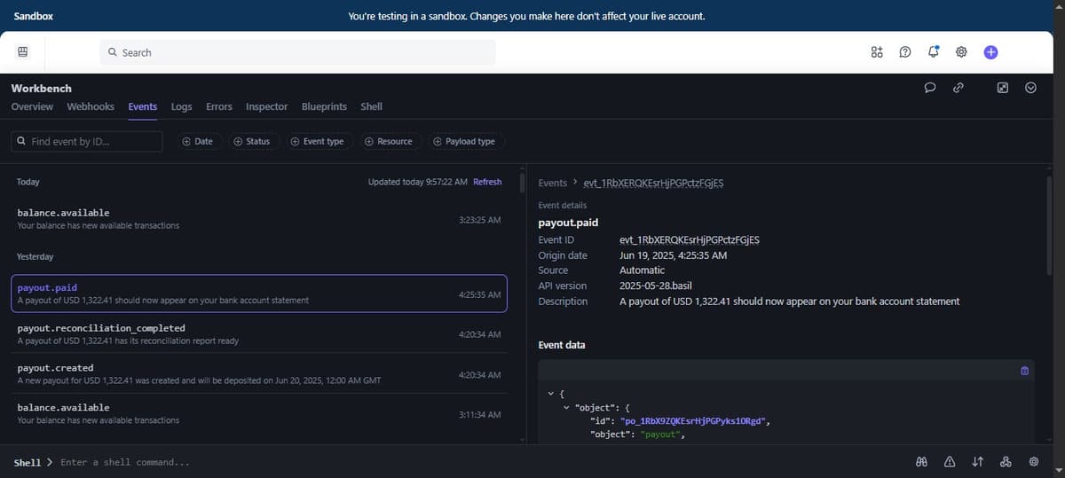Open the help question mark icon

(904, 52)
